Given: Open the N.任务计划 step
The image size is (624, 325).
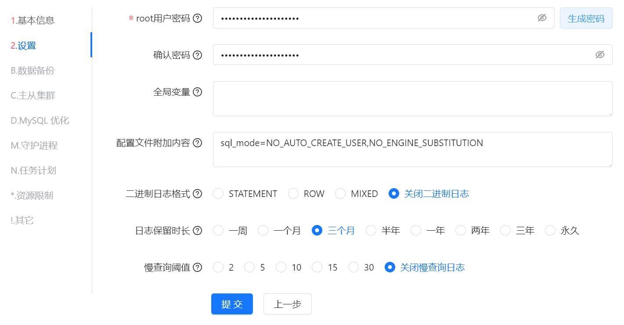Looking at the screenshot, I should point(33,170).
